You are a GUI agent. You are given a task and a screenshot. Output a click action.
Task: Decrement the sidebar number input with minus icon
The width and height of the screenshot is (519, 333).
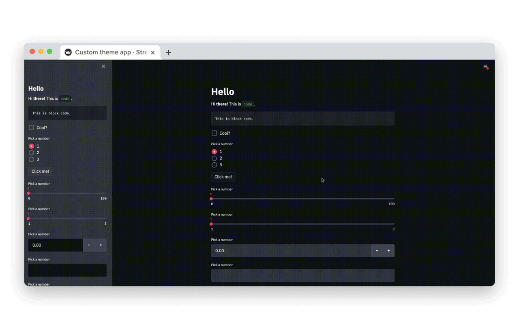[x=89, y=245]
